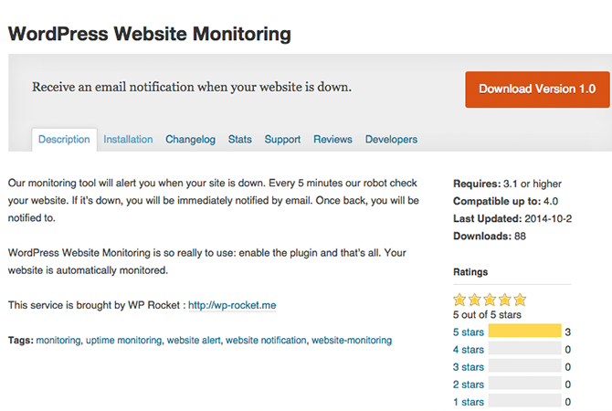Click the 'Requires: 3.1 or higher' text
612x411 pixels.
point(507,184)
